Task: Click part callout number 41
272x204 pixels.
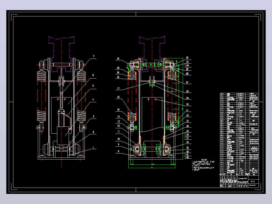Action: tap(187, 154)
